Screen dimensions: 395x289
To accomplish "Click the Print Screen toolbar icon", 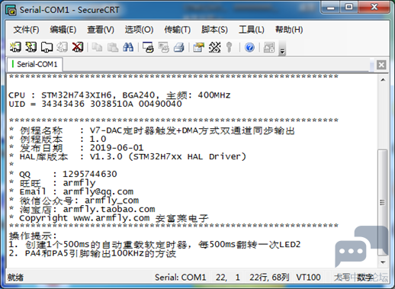I will pos(148,47).
